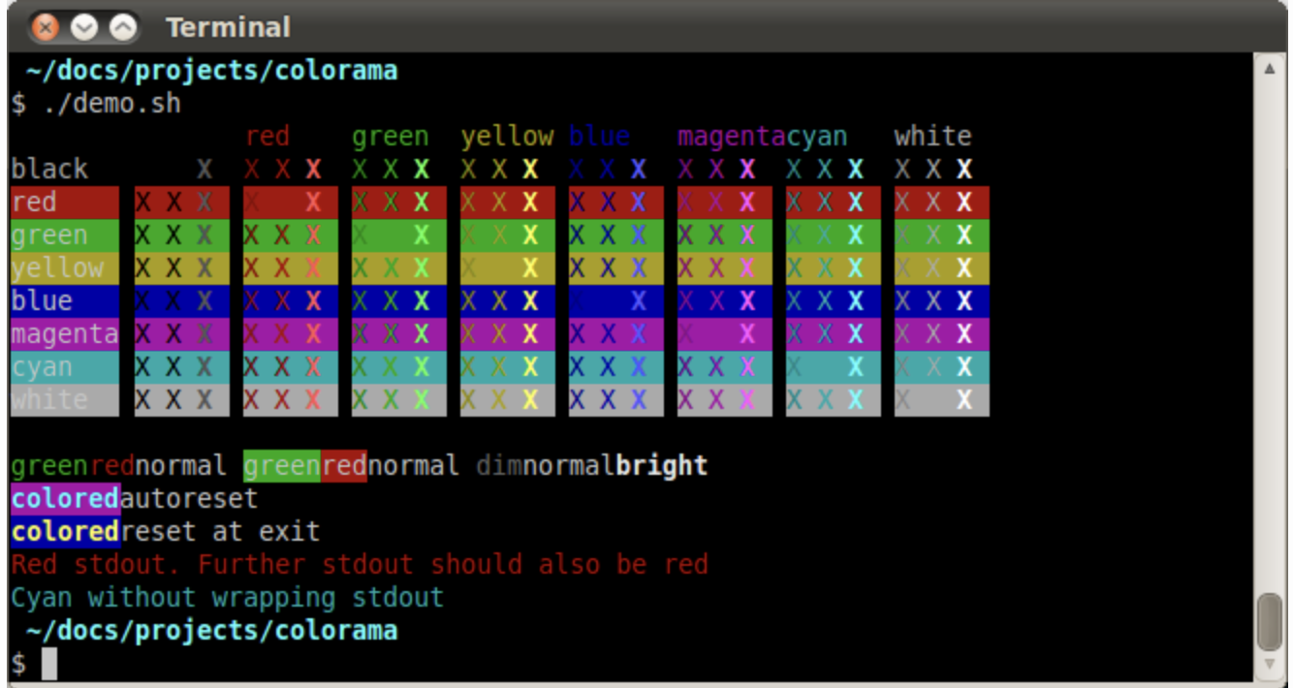Click the "white" row label on gray background
Viewport: 1293px width, 688px height.
click(x=49, y=399)
